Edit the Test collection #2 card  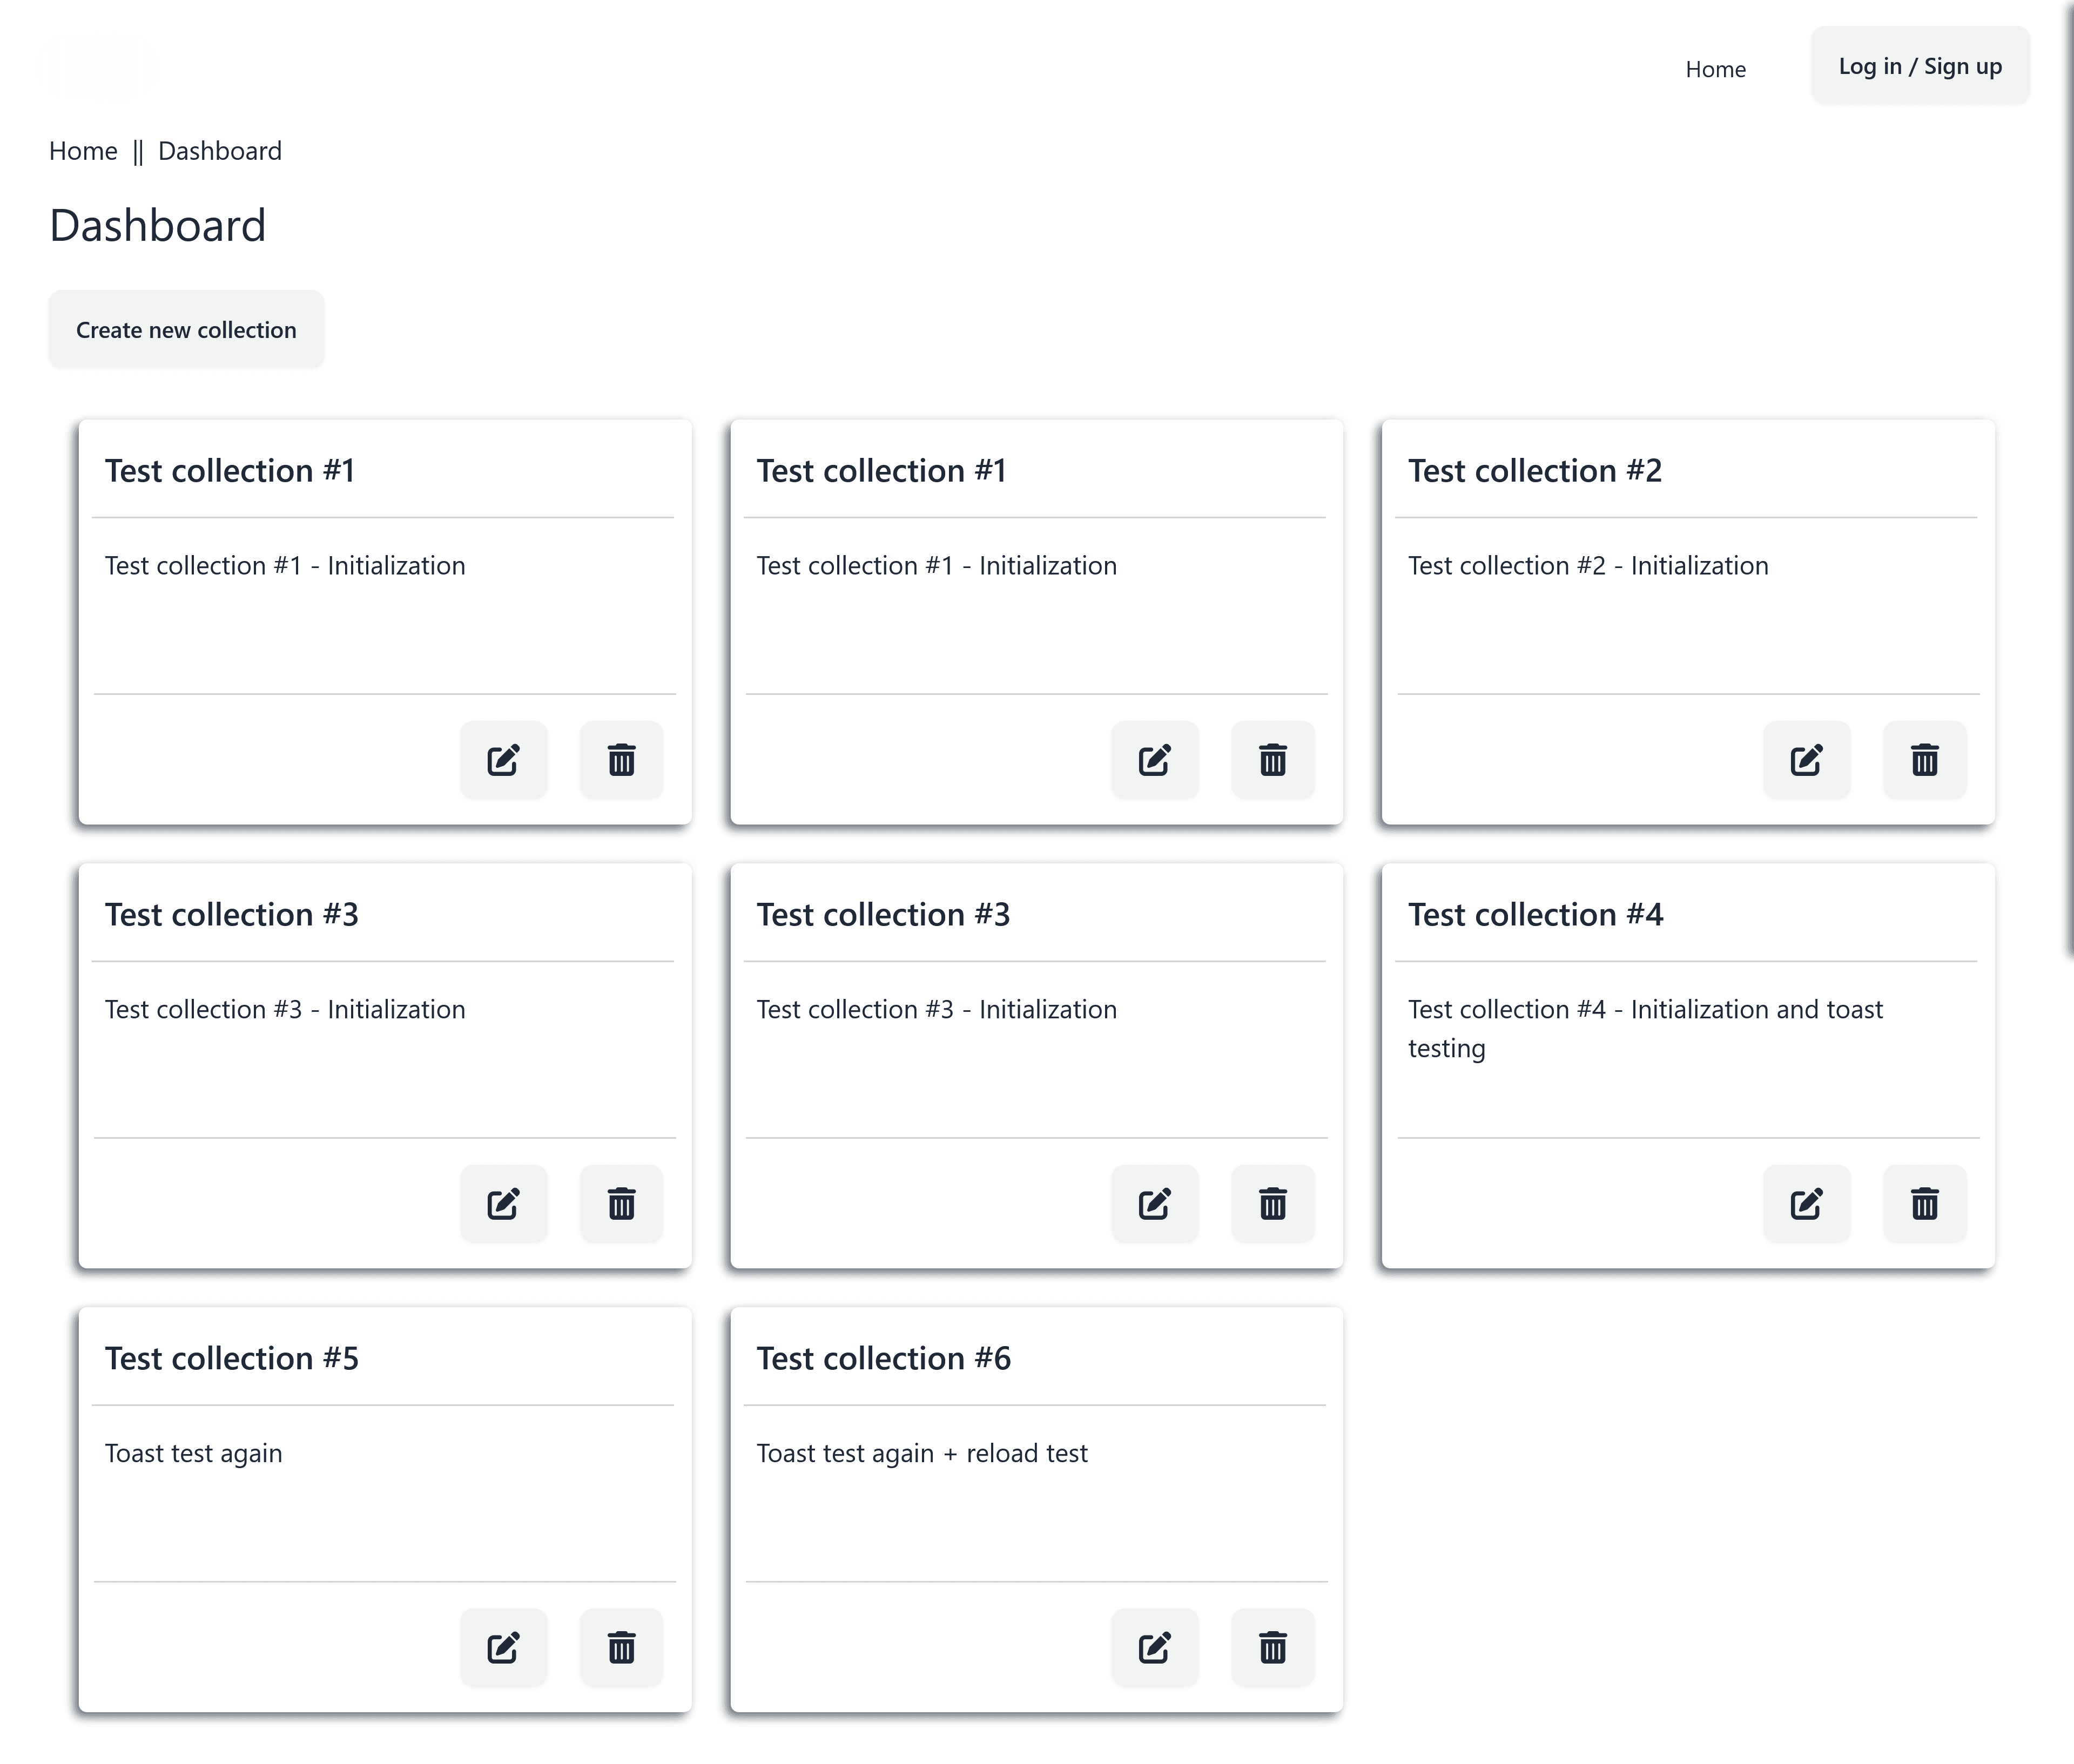[x=1806, y=760]
